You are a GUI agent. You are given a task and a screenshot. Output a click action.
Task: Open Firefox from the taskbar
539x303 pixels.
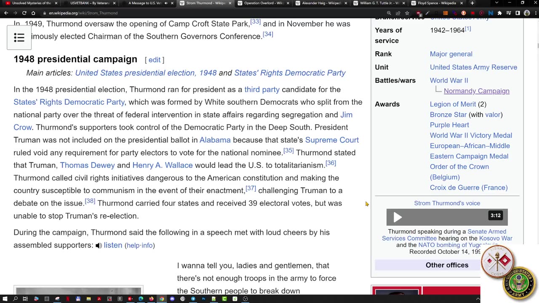151,299
